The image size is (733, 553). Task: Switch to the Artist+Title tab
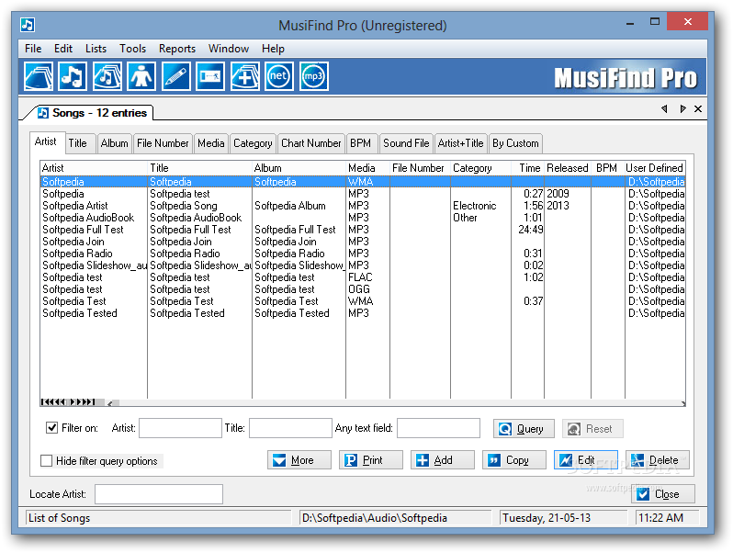click(461, 143)
